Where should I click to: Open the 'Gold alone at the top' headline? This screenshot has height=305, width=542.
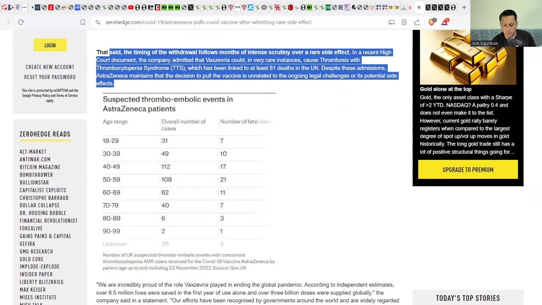tap(445, 89)
